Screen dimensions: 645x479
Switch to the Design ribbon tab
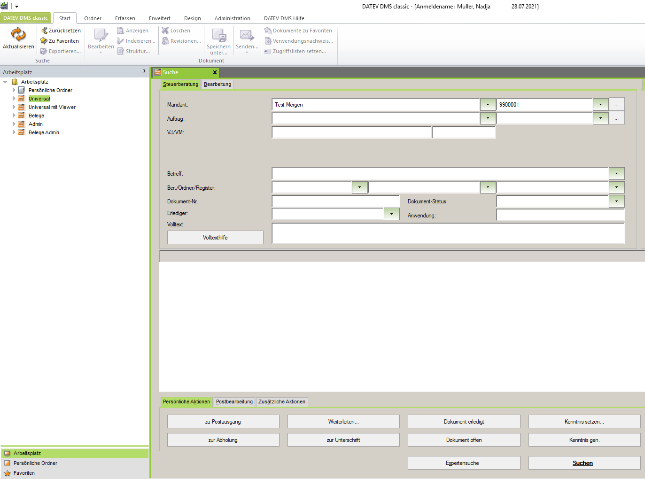(192, 18)
